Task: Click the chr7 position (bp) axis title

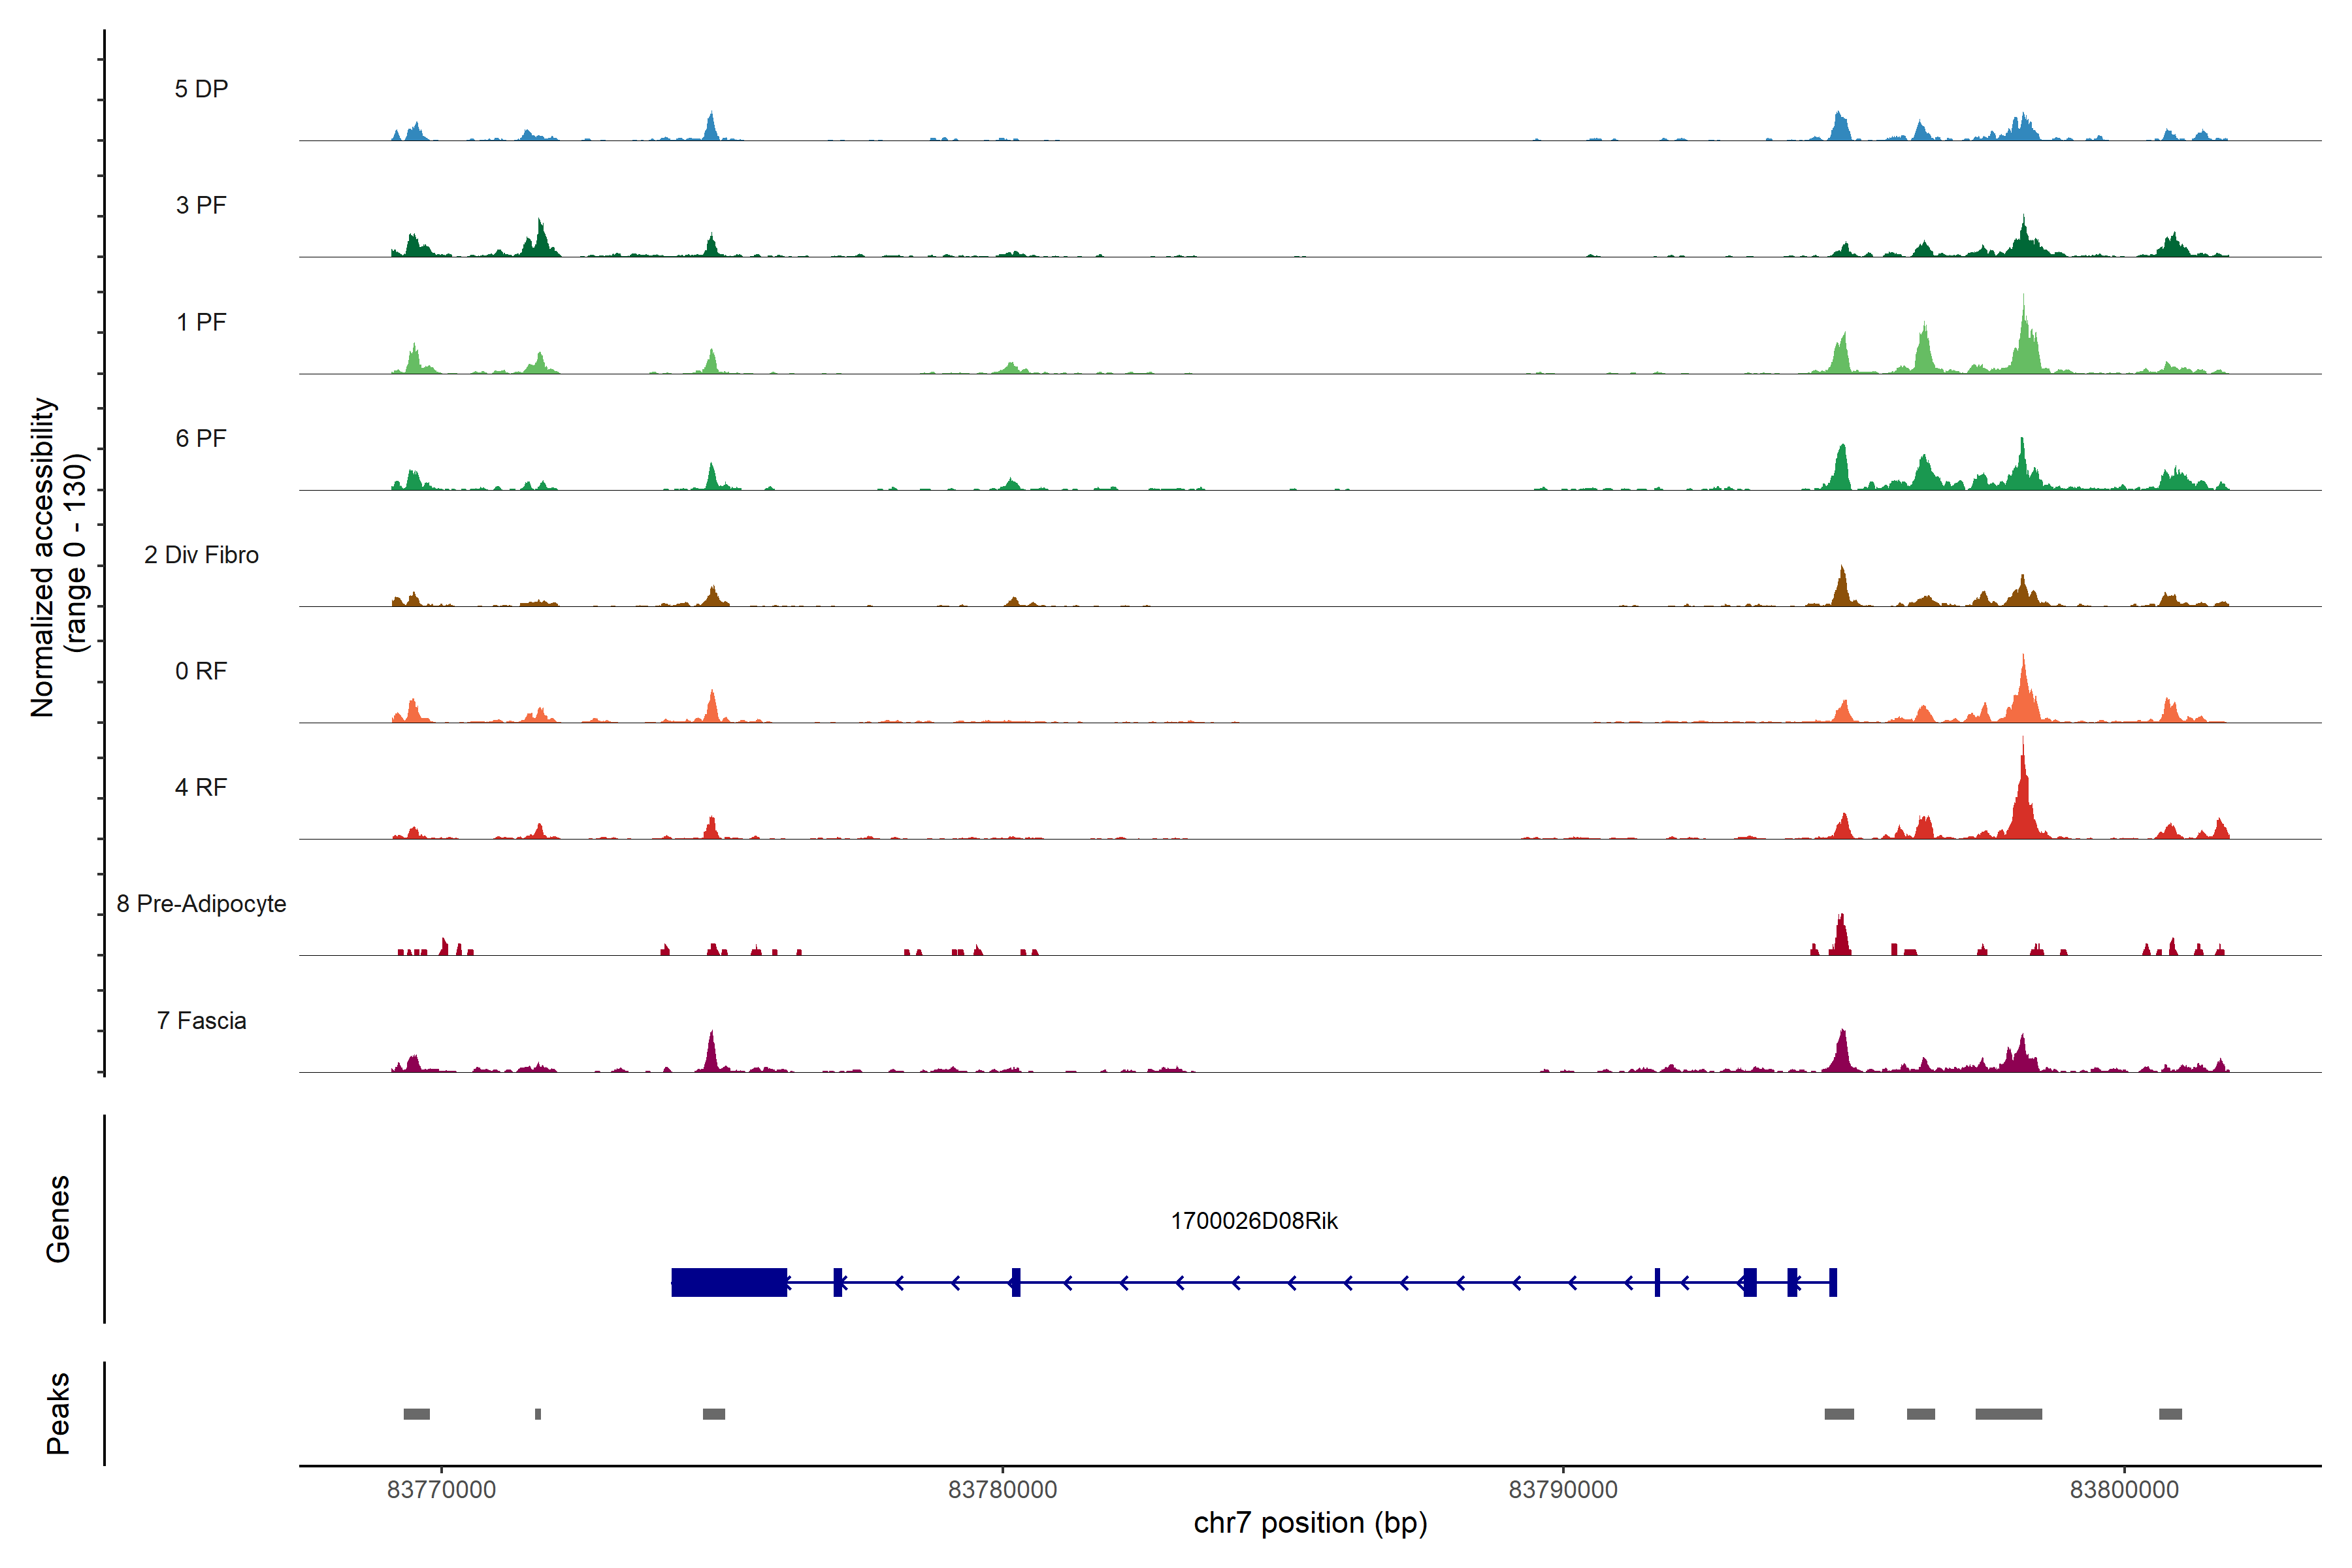Action: click(x=1310, y=1523)
